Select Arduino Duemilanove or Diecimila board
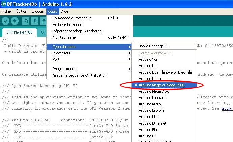Screen dimensions: 233x142 pyautogui.click(x=164, y=72)
